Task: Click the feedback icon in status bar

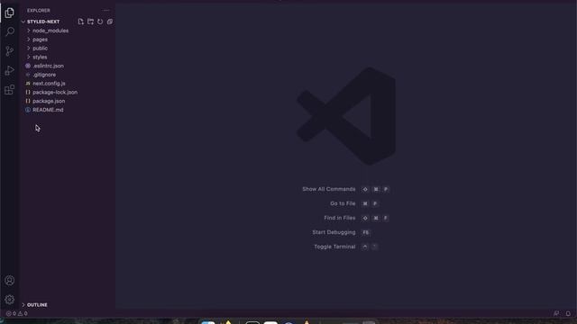Action: click(x=556, y=313)
